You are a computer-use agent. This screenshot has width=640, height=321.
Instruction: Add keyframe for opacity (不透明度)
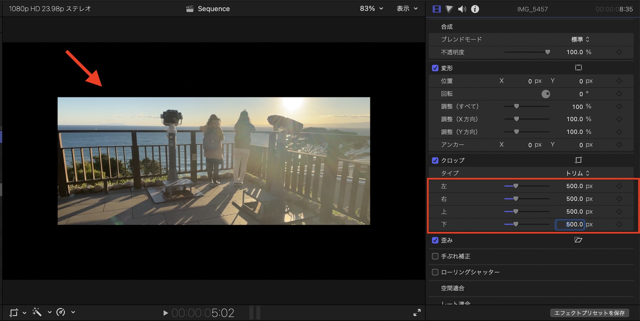(619, 52)
